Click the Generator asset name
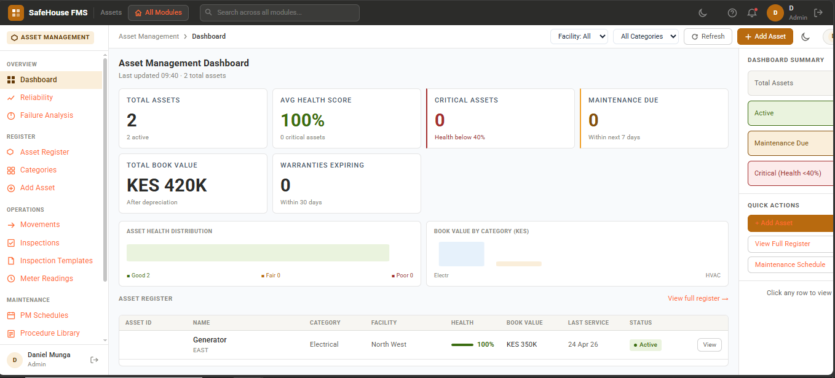This screenshot has width=835, height=378. point(210,340)
